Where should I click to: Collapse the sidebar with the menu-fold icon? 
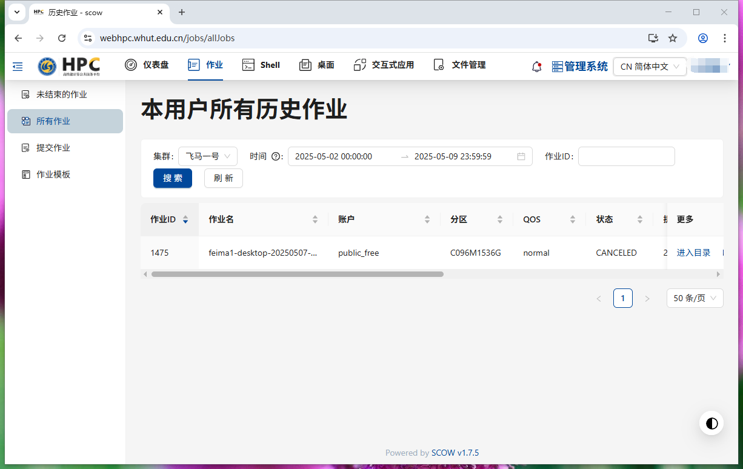18,66
